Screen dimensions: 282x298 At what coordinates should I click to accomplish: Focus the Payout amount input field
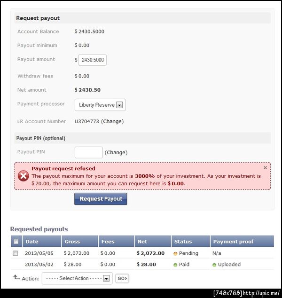(93, 60)
